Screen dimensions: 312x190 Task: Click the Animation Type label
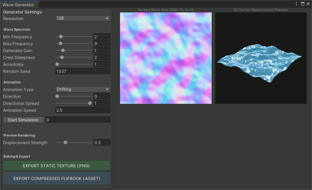tap(18, 90)
